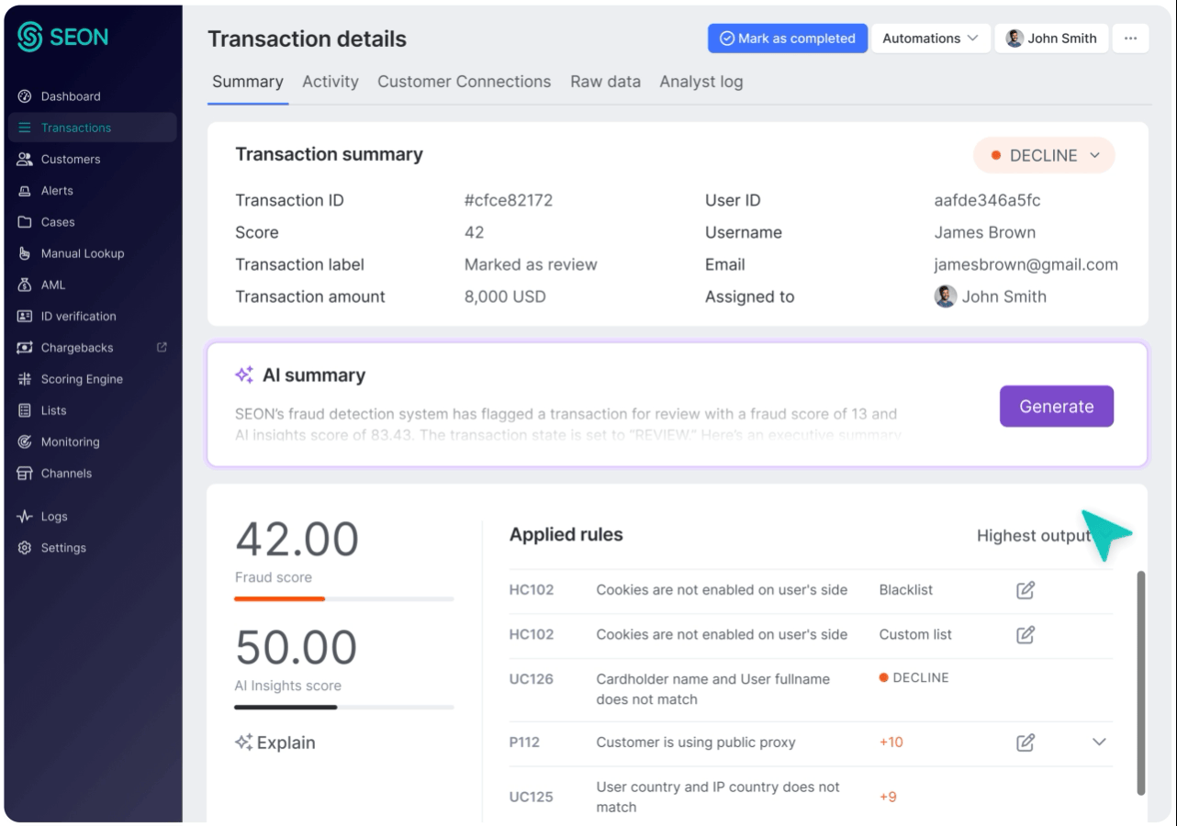Expand the Automations dropdown
1177x826 pixels.
[x=930, y=39]
